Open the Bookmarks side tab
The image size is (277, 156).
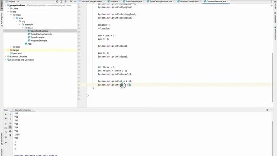tap(2, 139)
